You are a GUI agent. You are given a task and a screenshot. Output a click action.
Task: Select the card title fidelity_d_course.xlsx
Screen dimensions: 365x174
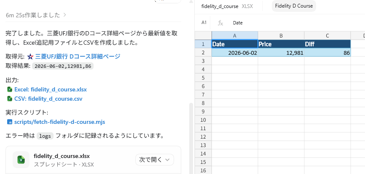click(62, 156)
